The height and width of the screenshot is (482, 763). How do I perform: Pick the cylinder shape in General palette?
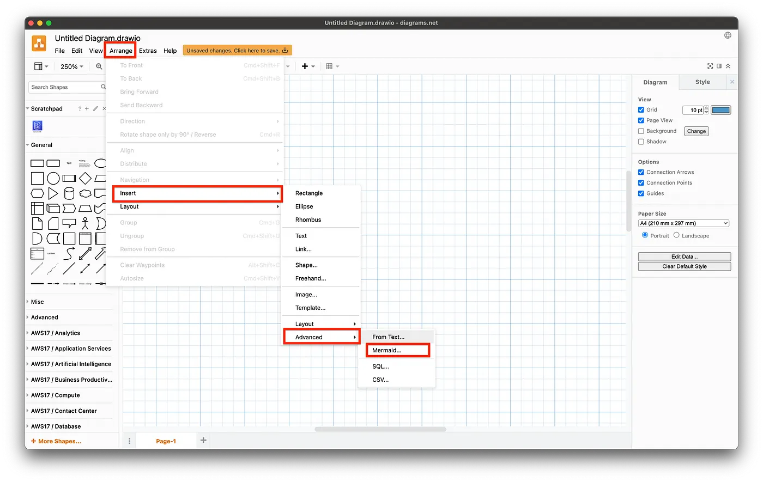coord(69,193)
